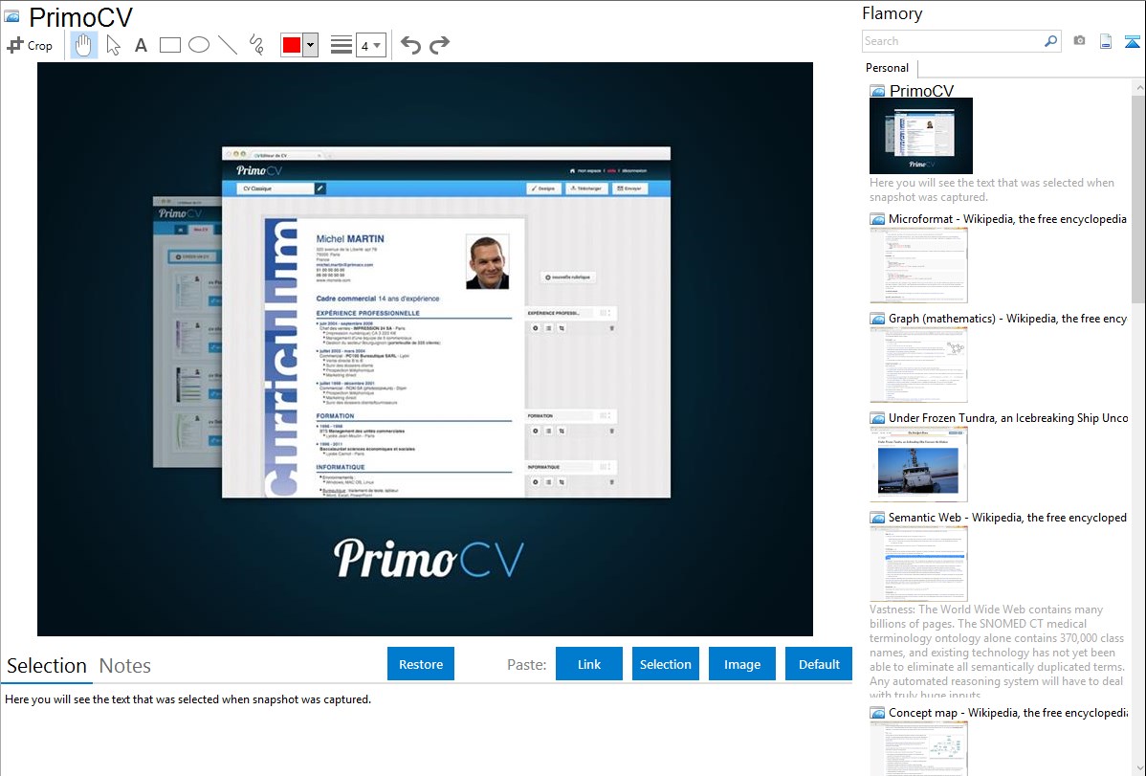This screenshot has width=1146, height=776.
Task: Click the snapshot icon beside Concept map
Action: pos(877,713)
